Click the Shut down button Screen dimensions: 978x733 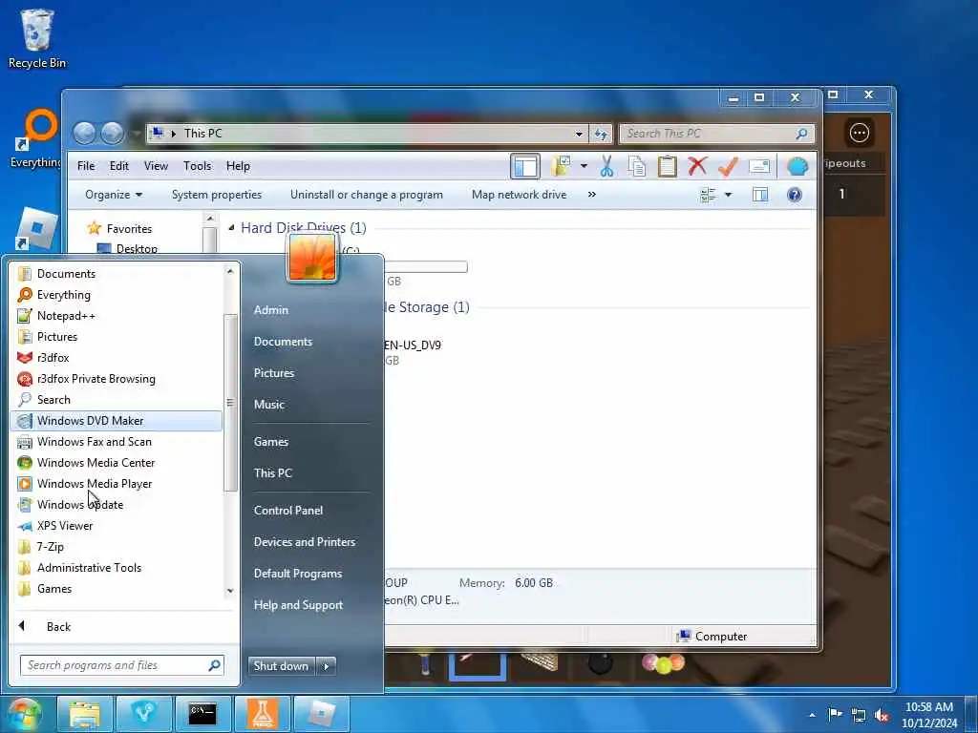click(x=282, y=666)
